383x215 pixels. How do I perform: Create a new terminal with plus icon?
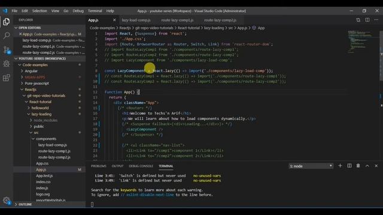click(x=340, y=166)
